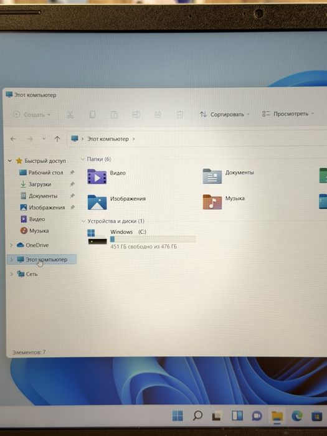Image resolution: width=327 pixels, height=436 pixels.
Task: Go up one level with up arrow
Action: pyautogui.click(x=57, y=139)
